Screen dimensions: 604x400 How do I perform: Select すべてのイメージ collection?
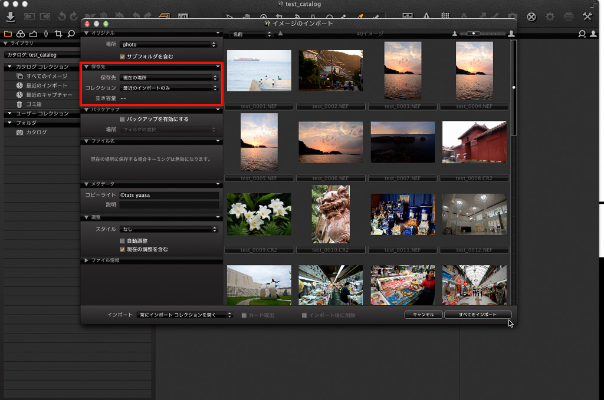pos(46,76)
